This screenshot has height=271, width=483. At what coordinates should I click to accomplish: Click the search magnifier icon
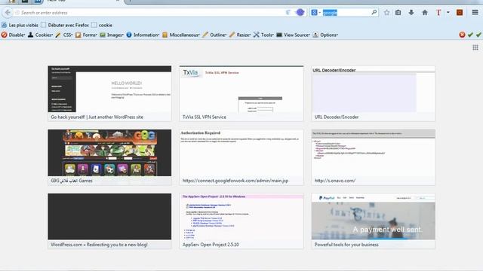pos(374,12)
